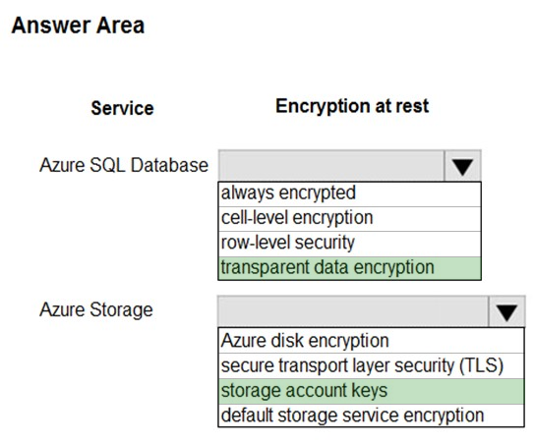Pick the storage account keys option
This screenshot has width=535, height=443.
(371, 391)
